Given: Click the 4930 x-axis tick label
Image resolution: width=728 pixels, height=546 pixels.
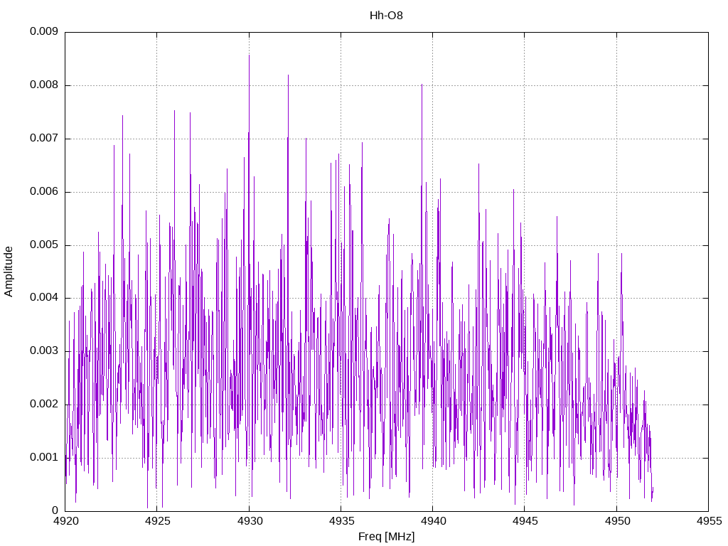Looking at the screenshot, I should pos(250,521).
